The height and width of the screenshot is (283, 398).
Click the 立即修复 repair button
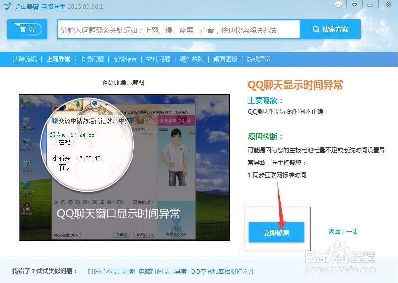(276, 232)
